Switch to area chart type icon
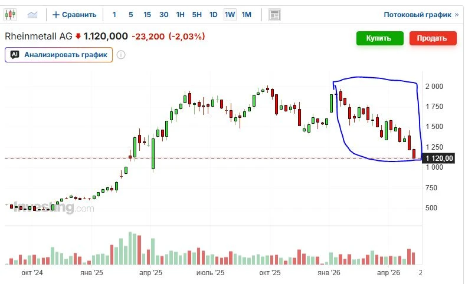This screenshot has width=465, height=284. 32,15
